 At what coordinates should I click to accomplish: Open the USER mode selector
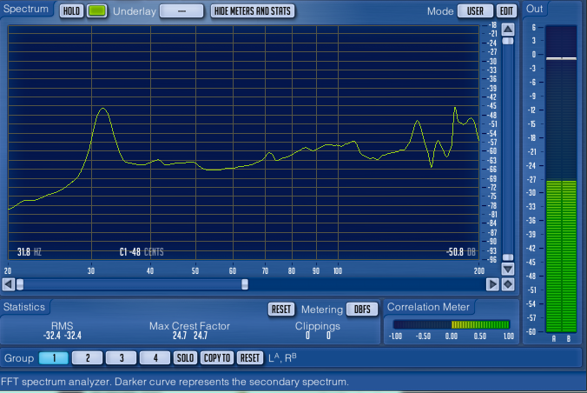[475, 11]
